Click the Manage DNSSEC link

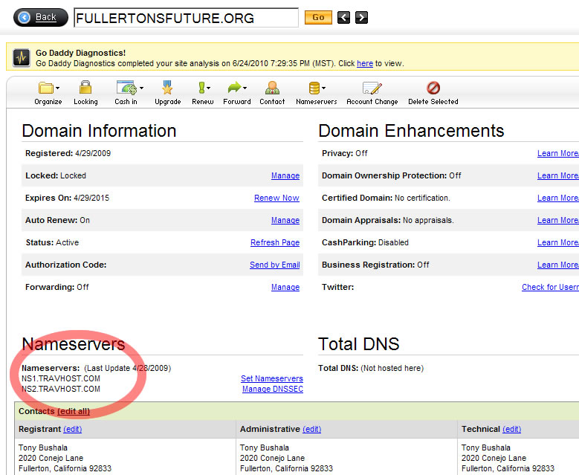272,389
